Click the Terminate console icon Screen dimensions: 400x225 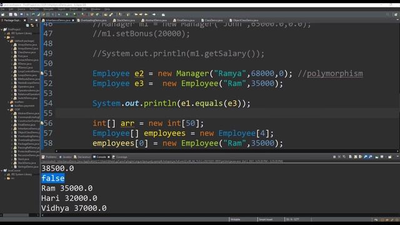(334, 157)
